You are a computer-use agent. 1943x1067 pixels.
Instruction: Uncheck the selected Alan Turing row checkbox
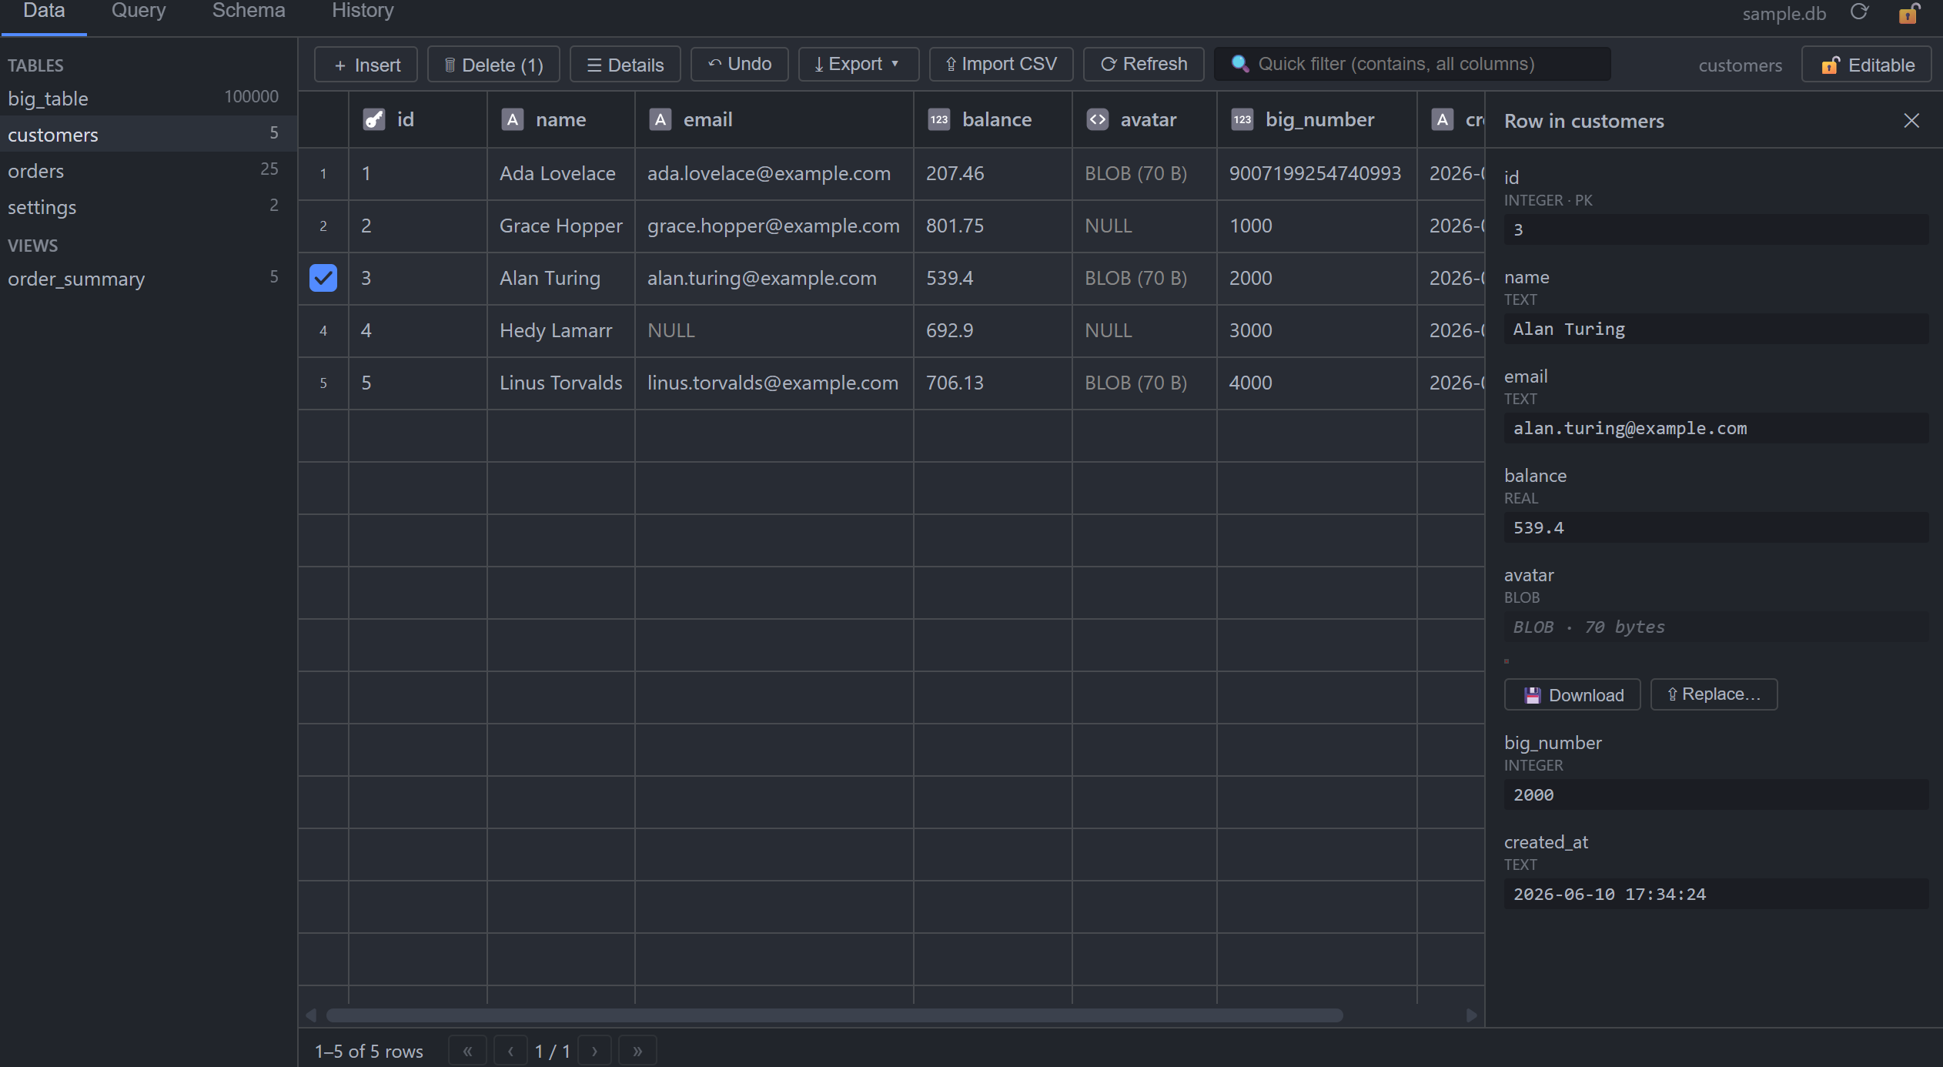pos(323,278)
